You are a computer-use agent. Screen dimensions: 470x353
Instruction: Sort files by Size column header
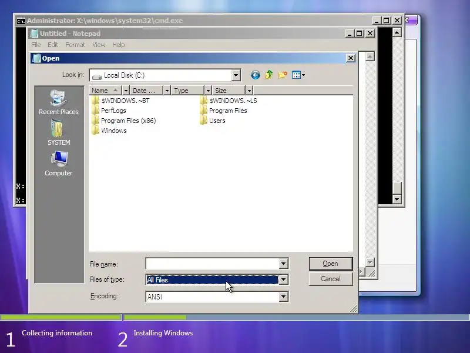point(229,91)
